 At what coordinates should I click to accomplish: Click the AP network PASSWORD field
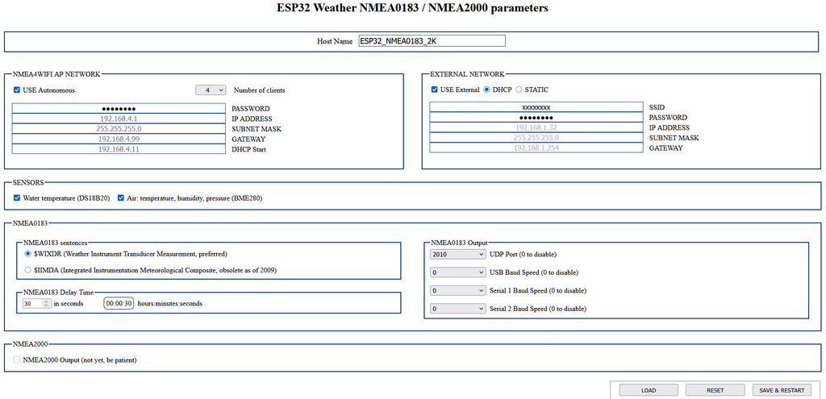click(x=119, y=109)
